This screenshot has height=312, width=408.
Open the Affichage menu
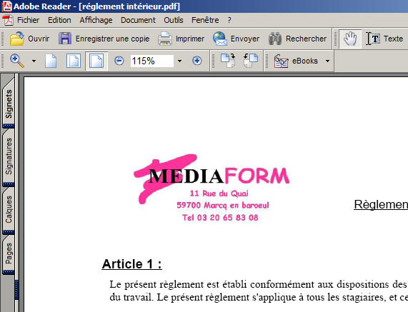[96, 20]
